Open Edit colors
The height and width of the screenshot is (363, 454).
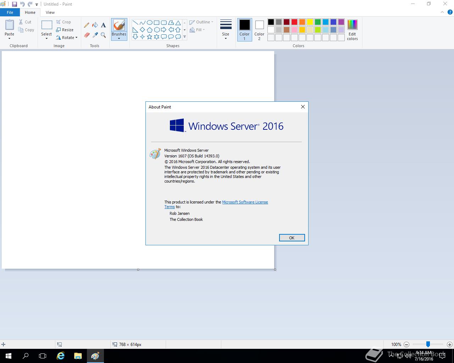click(x=352, y=30)
